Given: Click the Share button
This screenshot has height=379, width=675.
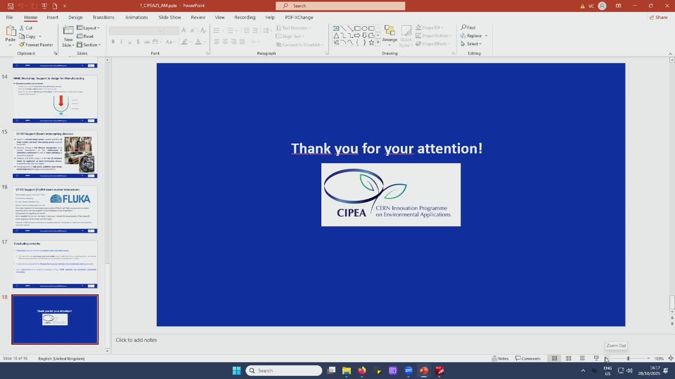Looking at the screenshot, I should click(x=658, y=17).
